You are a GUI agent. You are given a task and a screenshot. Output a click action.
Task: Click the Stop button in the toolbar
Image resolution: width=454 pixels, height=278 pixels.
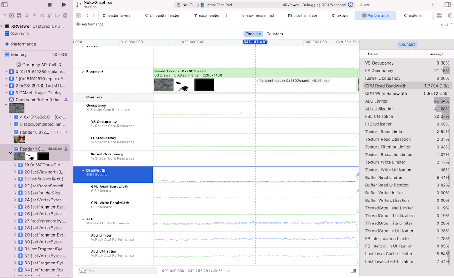pos(50,5)
